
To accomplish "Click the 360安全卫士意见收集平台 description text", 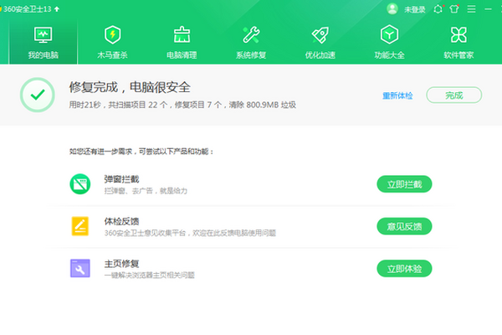I will point(190,233).
